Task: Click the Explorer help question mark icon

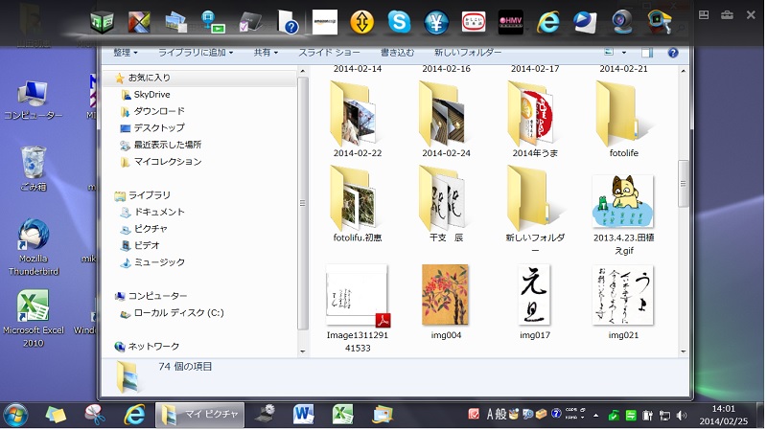Action: 673,53
